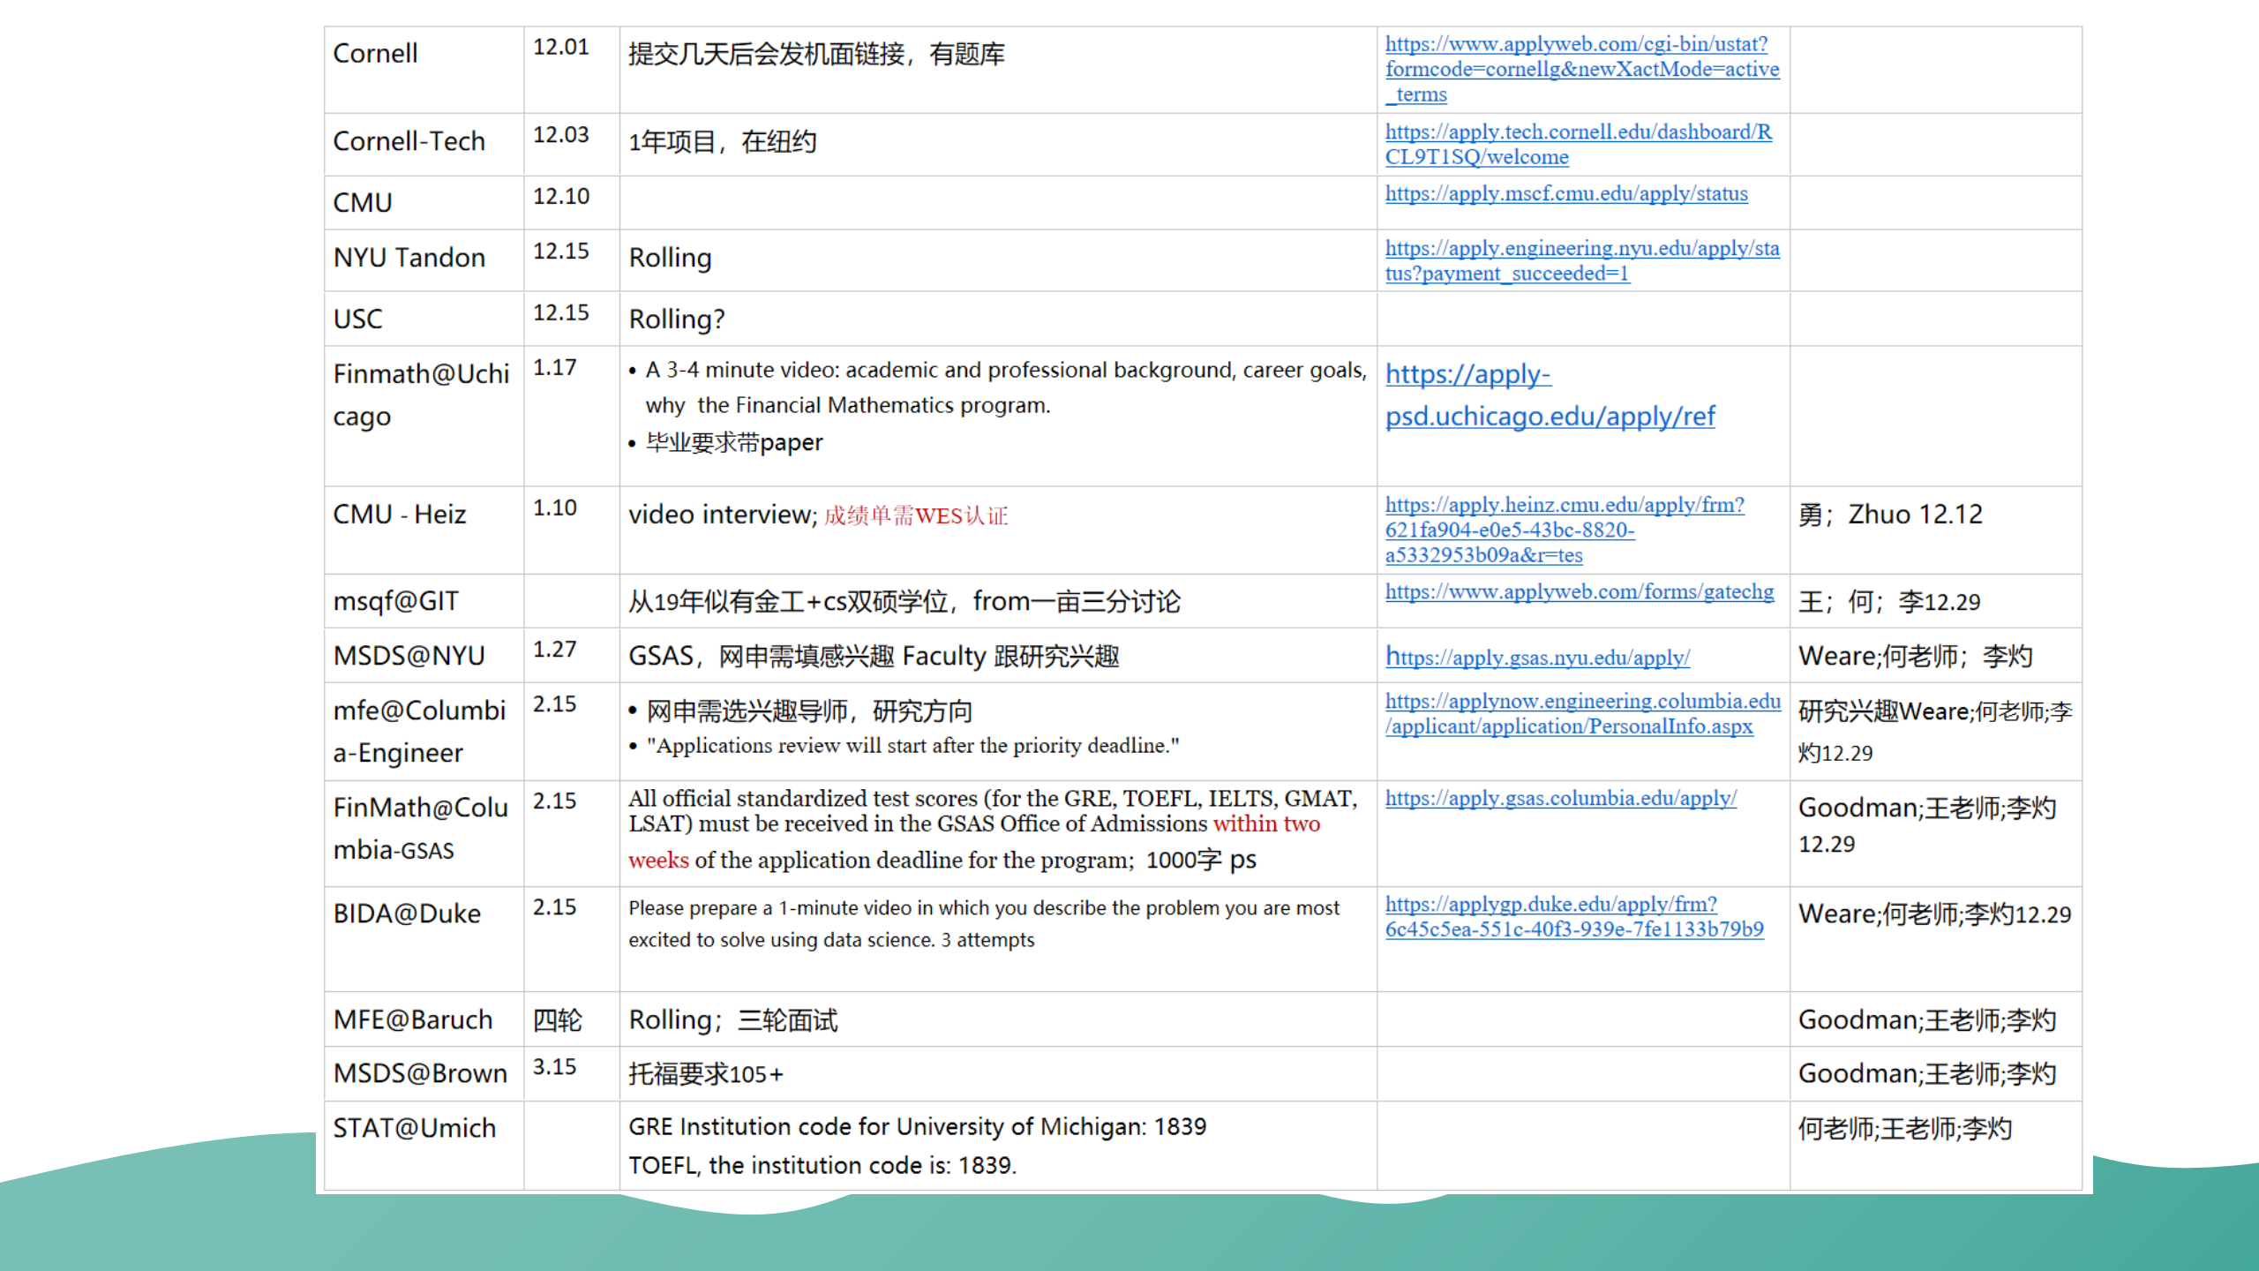
Task: Select the NYU Tandon 12.15 deadline cell
Action: click(x=561, y=252)
